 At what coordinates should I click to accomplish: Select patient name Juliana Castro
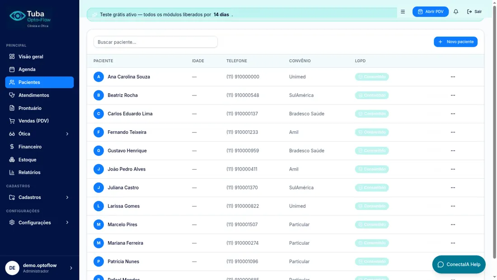pos(123,188)
